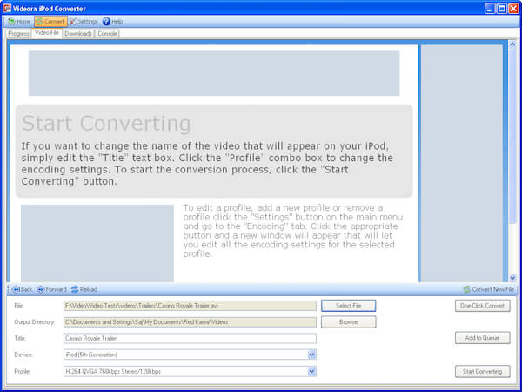
Task: Go Back in the embedded browser
Action: click(23, 289)
